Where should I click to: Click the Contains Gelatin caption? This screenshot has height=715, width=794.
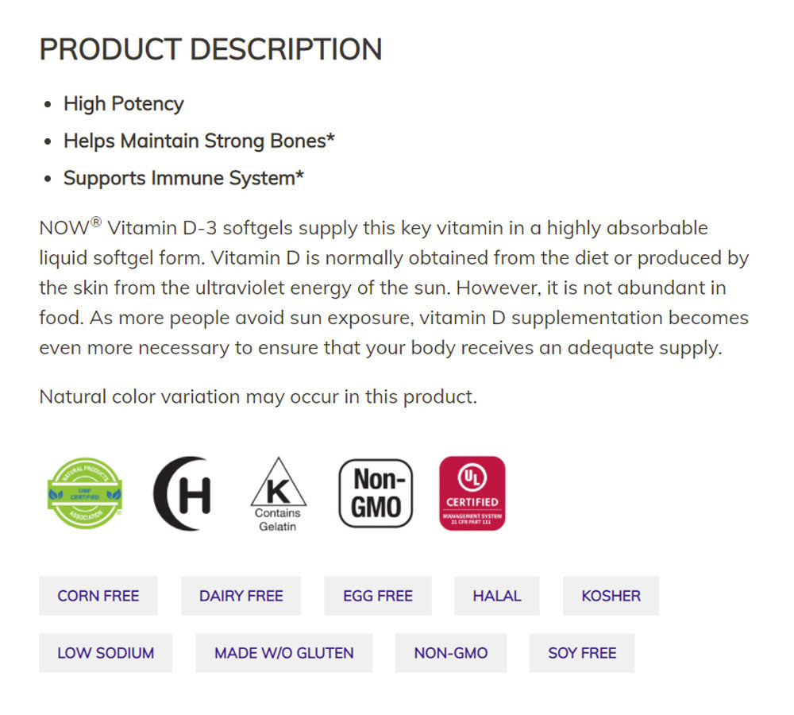click(278, 520)
